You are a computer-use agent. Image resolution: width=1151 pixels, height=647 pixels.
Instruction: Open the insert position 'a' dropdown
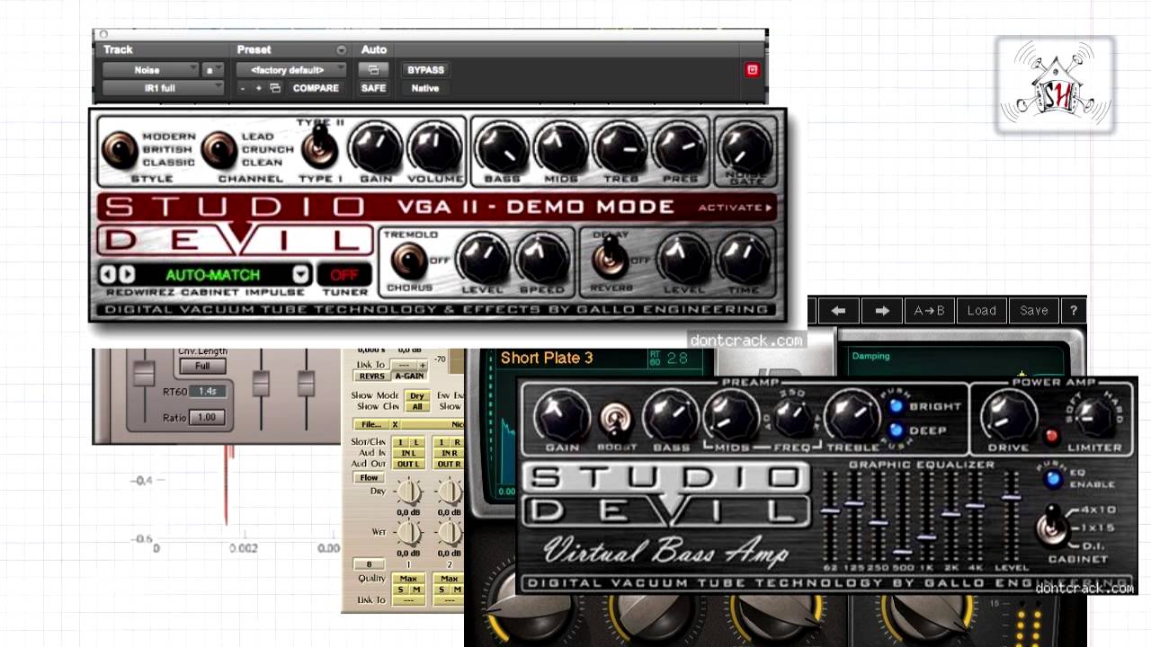pyautogui.click(x=213, y=70)
